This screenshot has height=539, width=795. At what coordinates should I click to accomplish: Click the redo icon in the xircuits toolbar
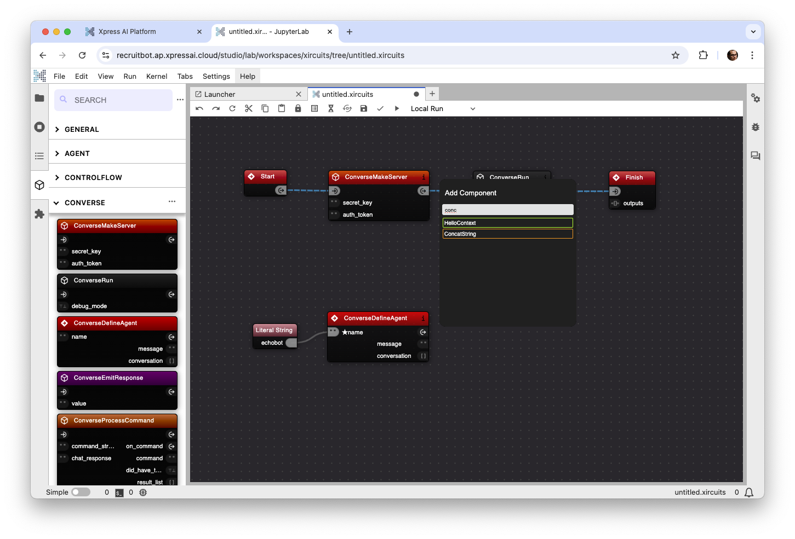[216, 108]
